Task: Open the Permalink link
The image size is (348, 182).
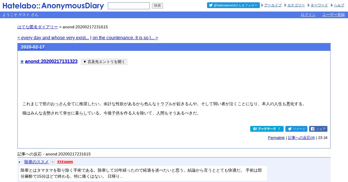Action: pos(276,138)
